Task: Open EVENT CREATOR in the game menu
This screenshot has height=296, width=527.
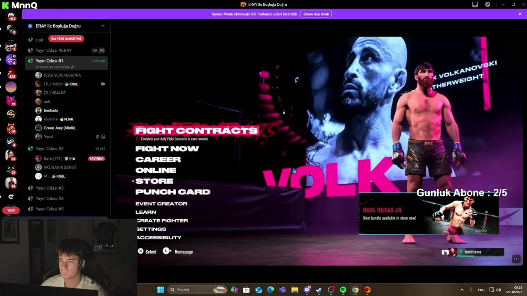Action: pos(161,203)
